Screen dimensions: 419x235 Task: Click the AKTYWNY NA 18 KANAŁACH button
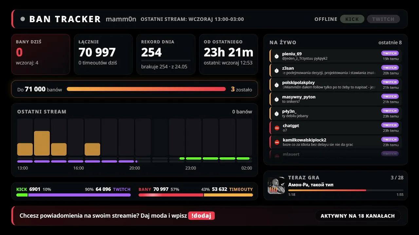click(x=358, y=216)
